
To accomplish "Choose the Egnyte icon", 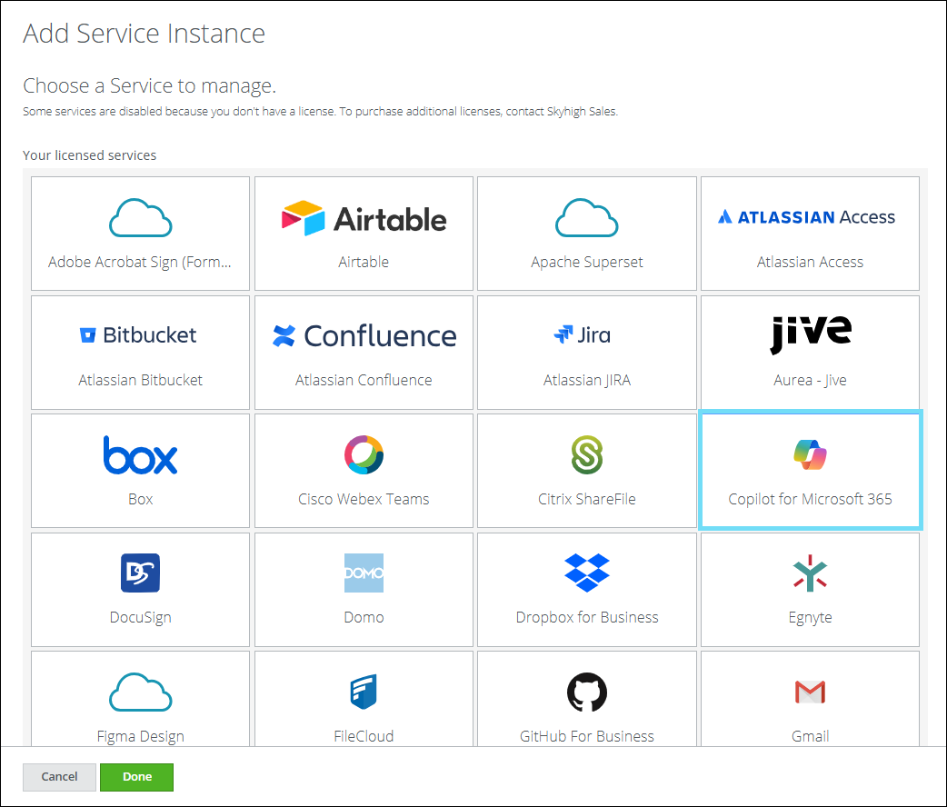I will 810,573.
